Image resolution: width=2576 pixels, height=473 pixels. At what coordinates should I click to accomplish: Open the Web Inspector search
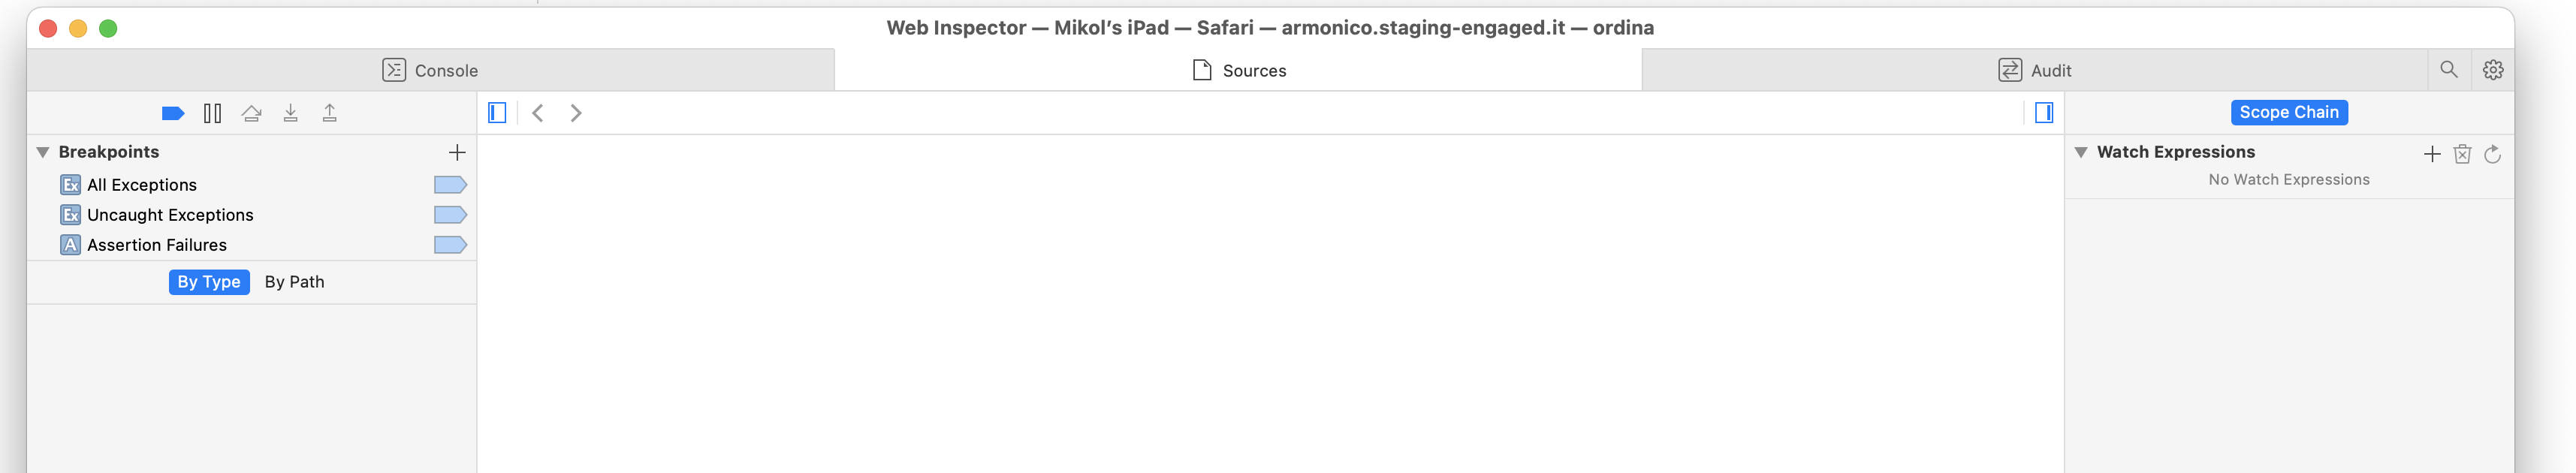click(x=2448, y=70)
